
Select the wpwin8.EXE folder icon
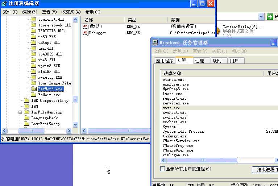tap(33, 66)
